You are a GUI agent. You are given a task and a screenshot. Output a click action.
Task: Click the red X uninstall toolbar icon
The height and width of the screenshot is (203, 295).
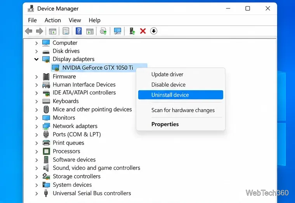pos(143,31)
